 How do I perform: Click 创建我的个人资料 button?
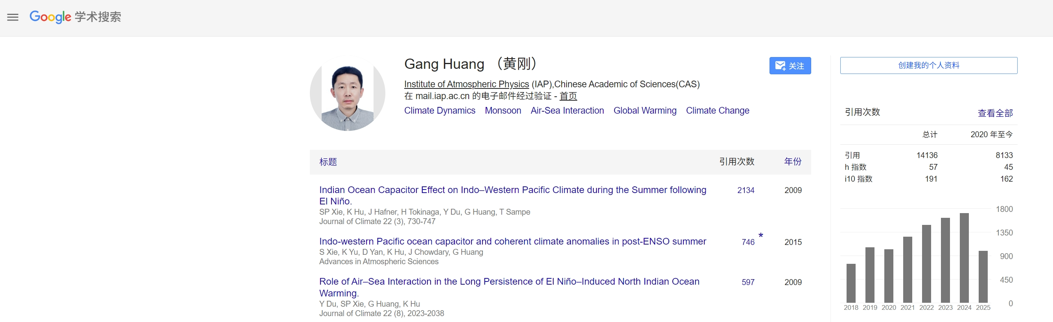(x=928, y=65)
